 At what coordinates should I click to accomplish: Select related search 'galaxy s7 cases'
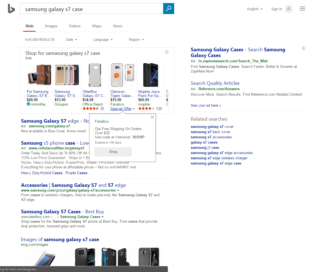point(204,142)
